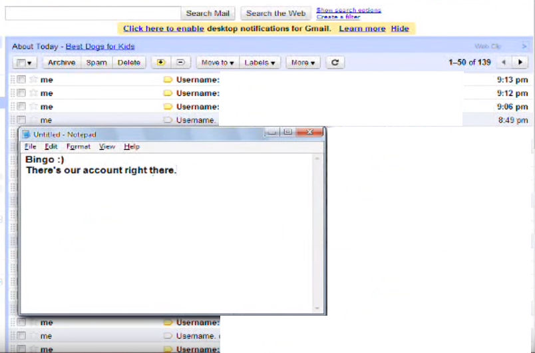Refresh the inbox with the reload icon
535x353 pixels.
(x=335, y=63)
